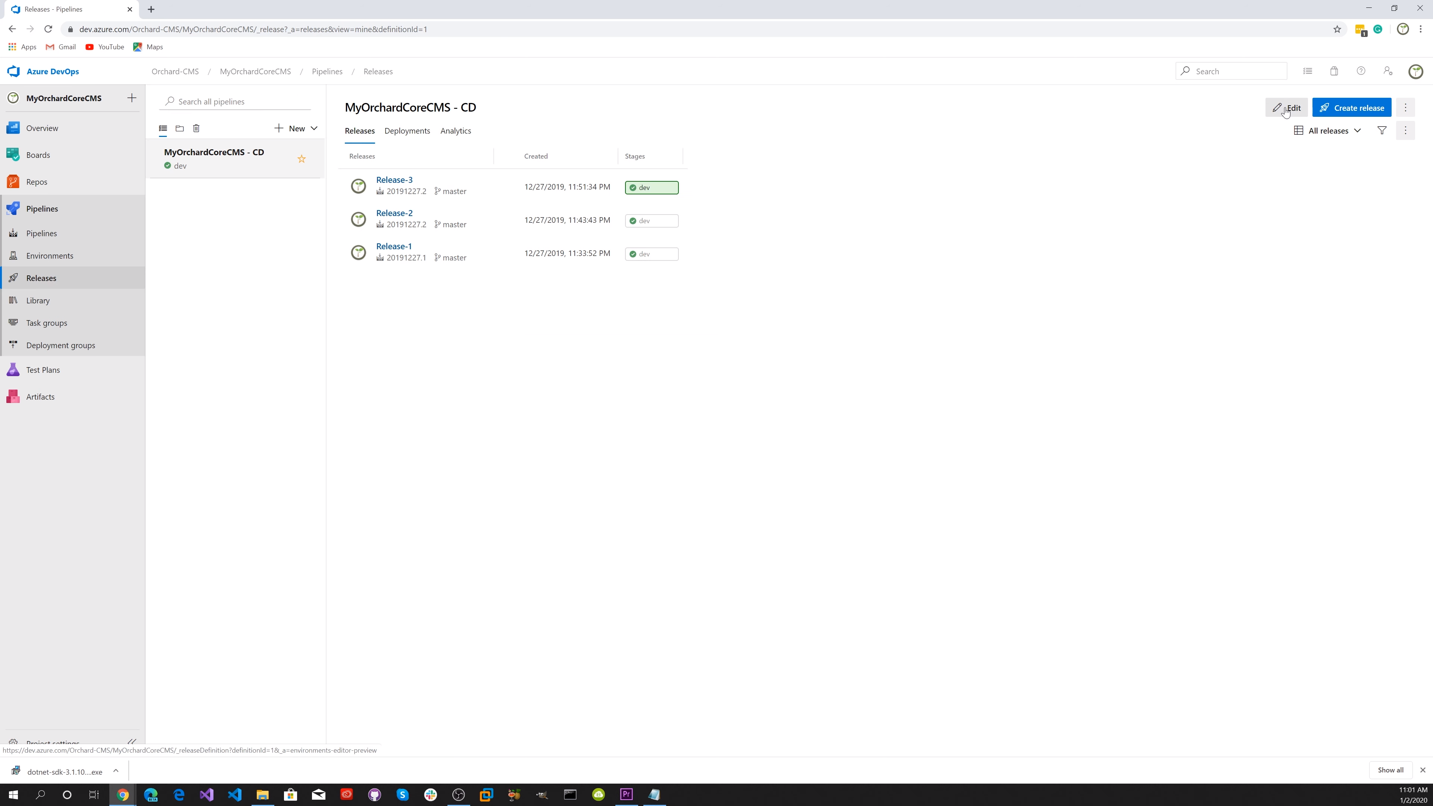The height and width of the screenshot is (806, 1433).
Task: Toggle favorite star for MyOrchardCoreCMS - CD
Action: click(x=302, y=159)
